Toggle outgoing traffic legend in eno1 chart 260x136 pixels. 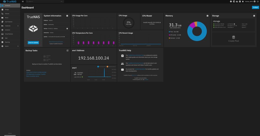(111, 66)
